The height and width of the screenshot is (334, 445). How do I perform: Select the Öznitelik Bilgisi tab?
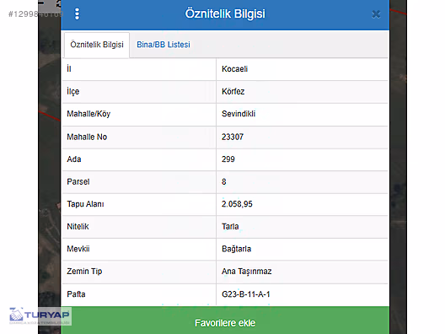97,45
